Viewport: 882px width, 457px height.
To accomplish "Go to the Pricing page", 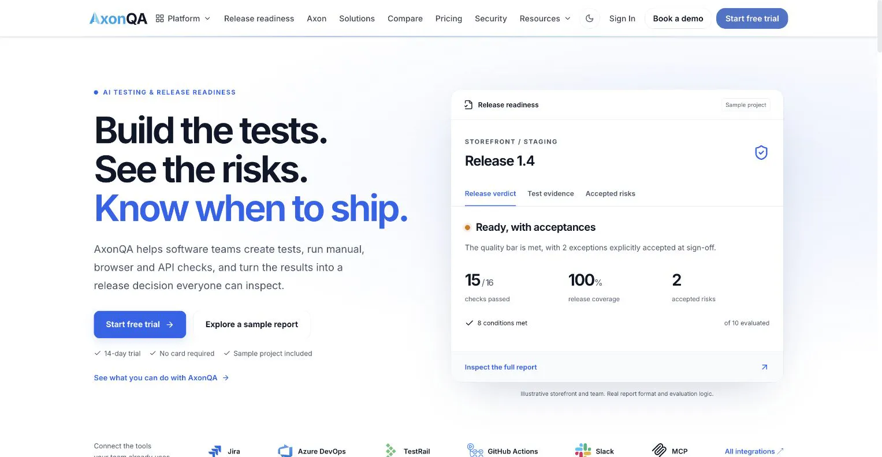I will (x=449, y=18).
